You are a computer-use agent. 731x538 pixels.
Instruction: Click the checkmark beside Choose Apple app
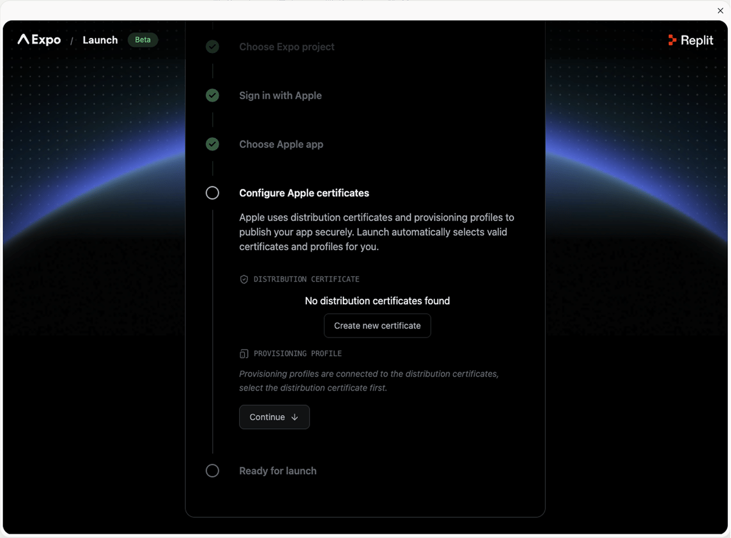pyautogui.click(x=212, y=144)
